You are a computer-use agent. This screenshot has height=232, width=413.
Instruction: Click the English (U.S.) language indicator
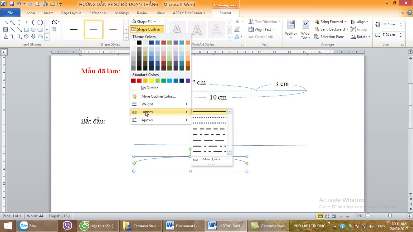[x=59, y=216]
